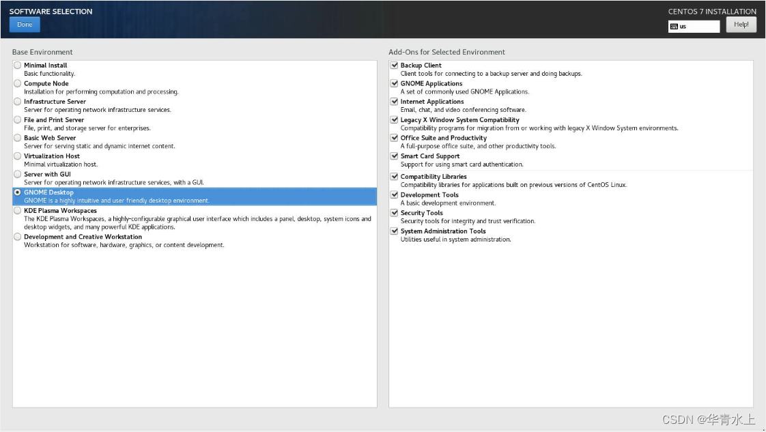Click the 'Infrastructure Server' label text
The width and height of the screenshot is (766, 432).
pyautogui.click(x=55, y=102)
